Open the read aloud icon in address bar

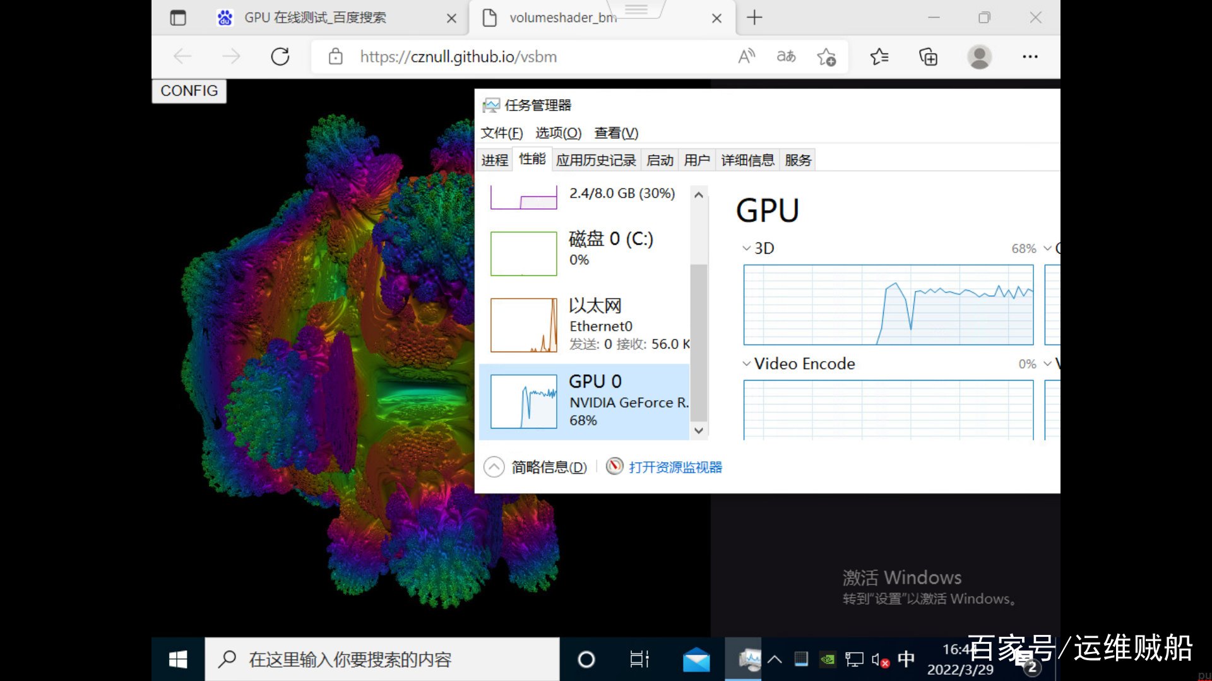[x=746, y=57]
